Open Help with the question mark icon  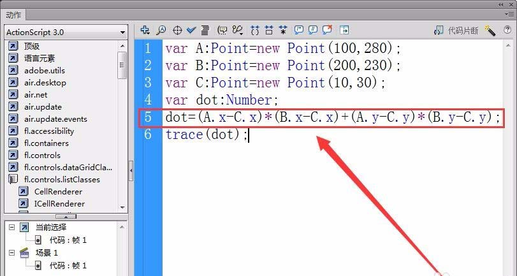[x=507, y=30]
